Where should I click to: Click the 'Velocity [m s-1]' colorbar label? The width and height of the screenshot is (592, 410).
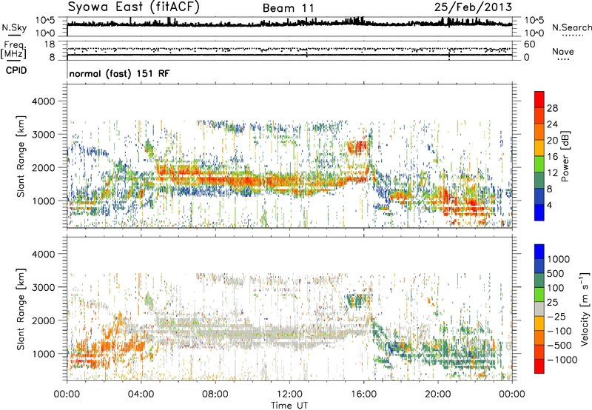click(585, 309)
